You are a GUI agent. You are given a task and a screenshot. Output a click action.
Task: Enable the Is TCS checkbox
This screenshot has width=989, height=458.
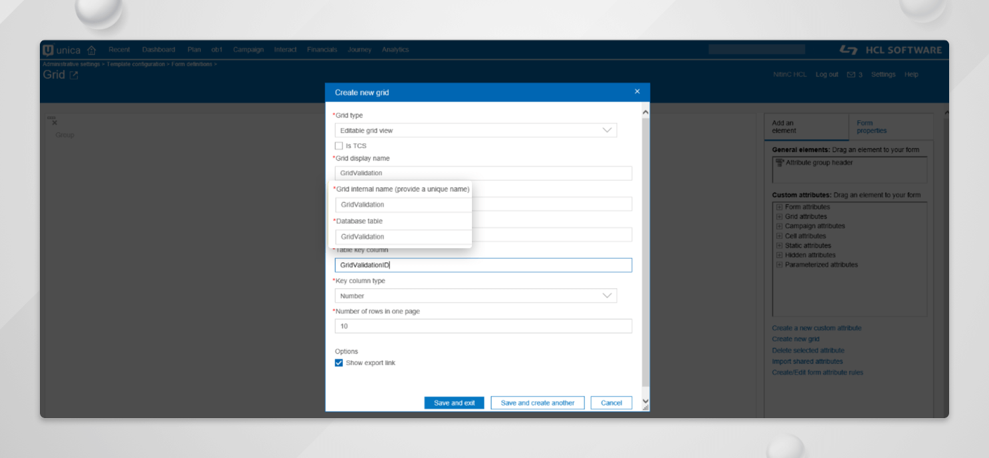(340, 145)
